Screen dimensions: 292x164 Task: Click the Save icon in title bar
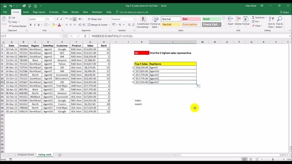pyautogui.click(x=5, y=6)
